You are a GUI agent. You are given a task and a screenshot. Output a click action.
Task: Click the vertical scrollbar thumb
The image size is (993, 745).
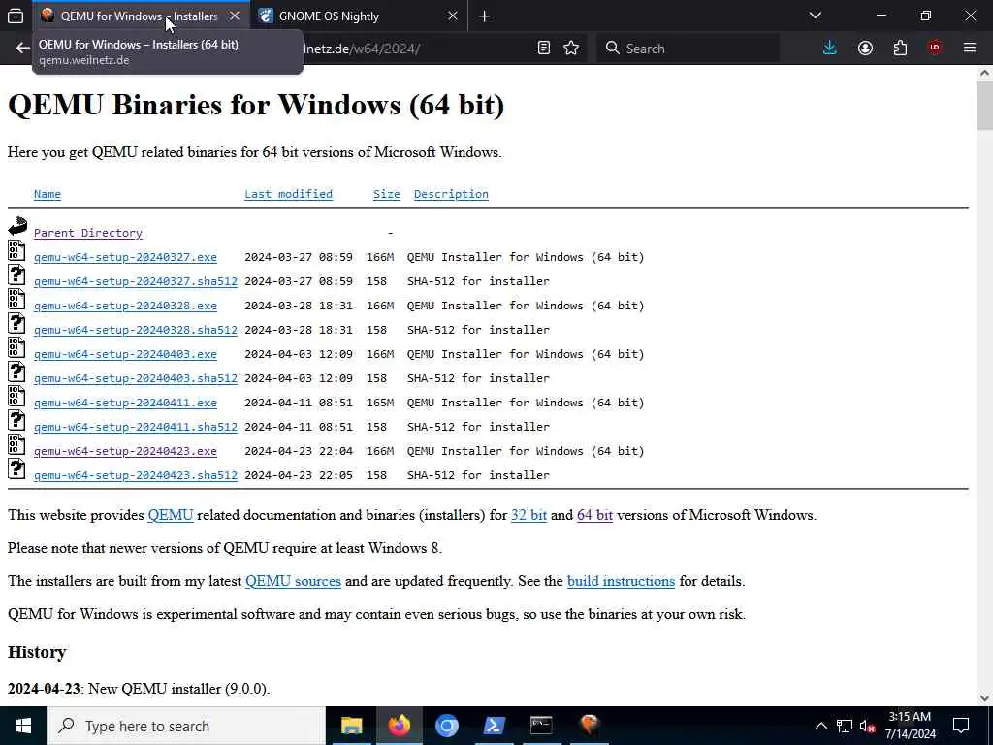[984, 106]
